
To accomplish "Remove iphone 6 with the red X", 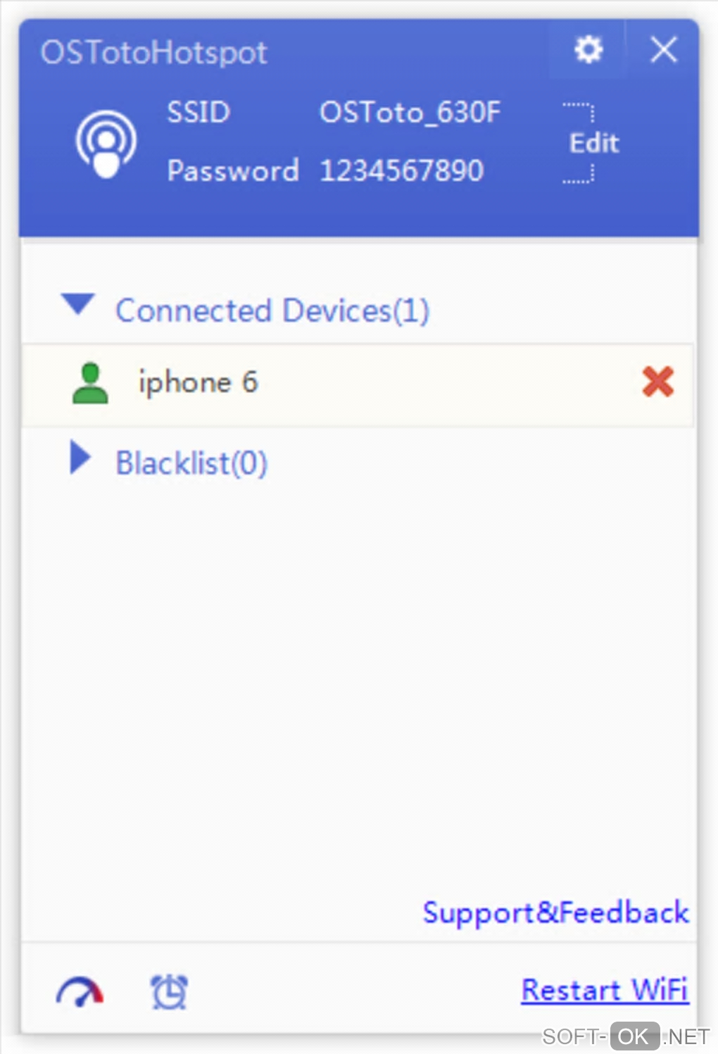I will point(658,382).
